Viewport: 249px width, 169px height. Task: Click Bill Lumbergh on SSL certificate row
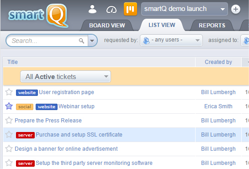pos(218,135)
